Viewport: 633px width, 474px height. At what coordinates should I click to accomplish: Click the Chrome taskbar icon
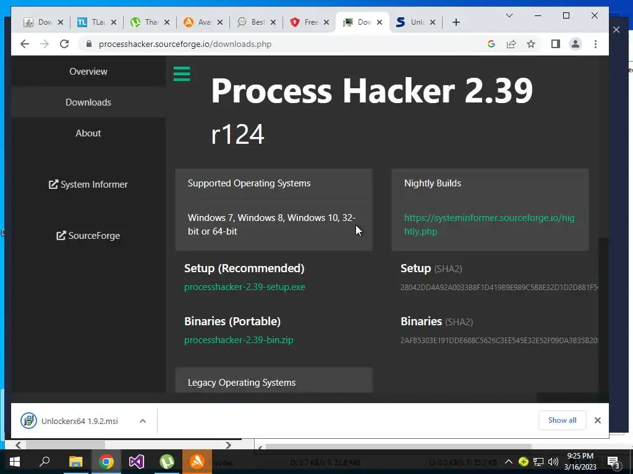(x=106, y=462)
